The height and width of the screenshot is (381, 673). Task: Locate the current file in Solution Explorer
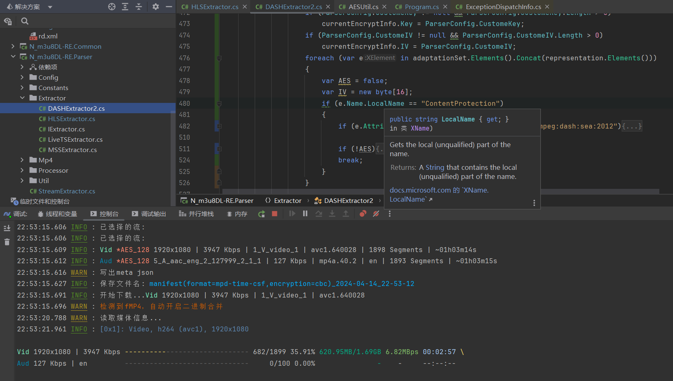pyautogui.click(x=112, y=7)
